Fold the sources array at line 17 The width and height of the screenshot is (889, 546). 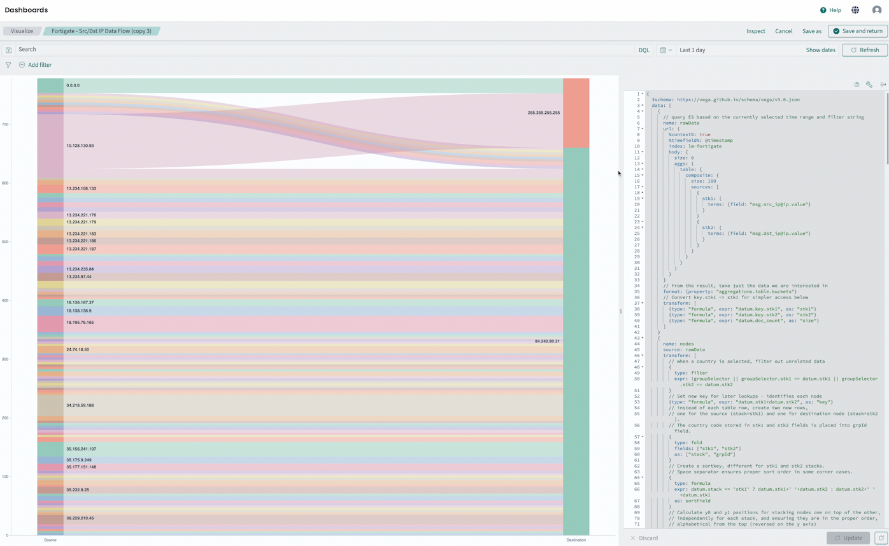pos(643,186)
